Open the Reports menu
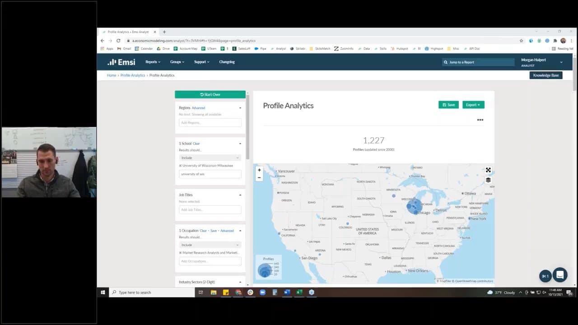 (153, 62)
